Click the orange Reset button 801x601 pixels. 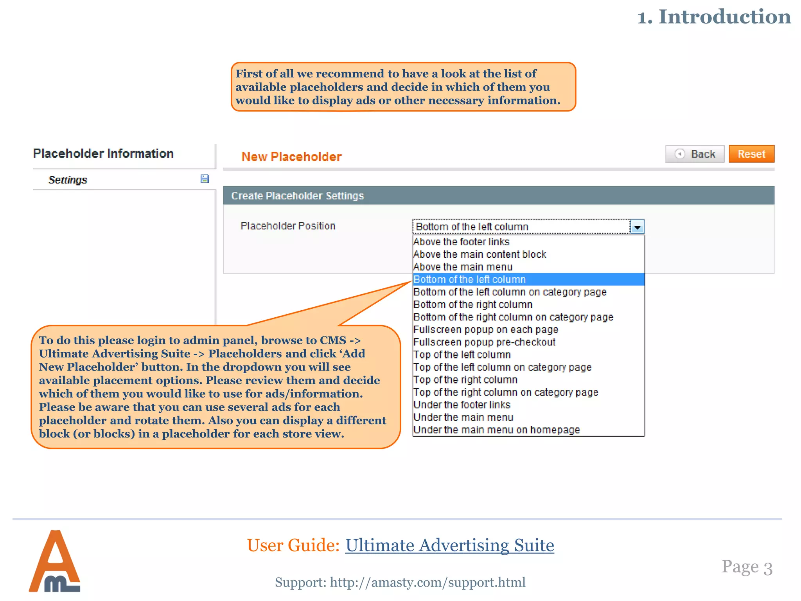pyautogui.click(x=751, y=154)
